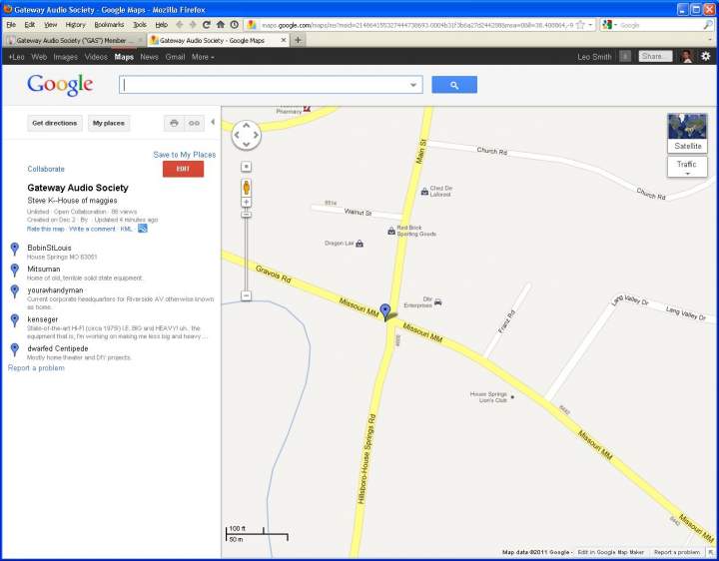Click Save to My Places link
The width and height of the screenshot is (719, 561).
click(x=185, y=155)
